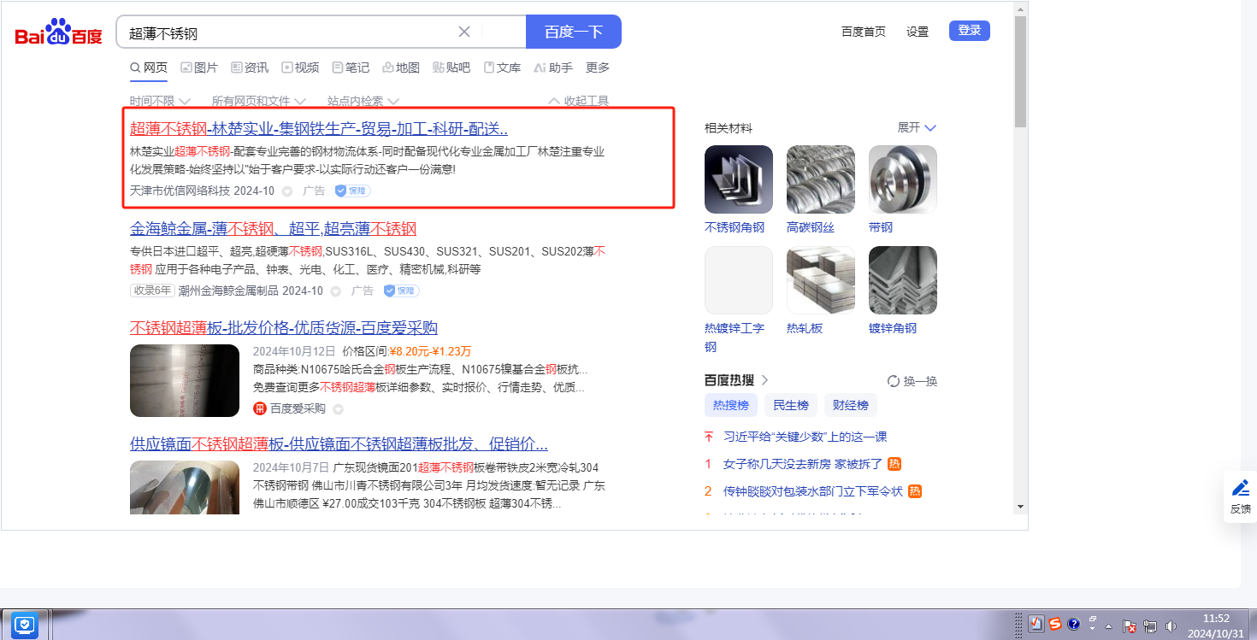Collapse the search tools via 收起工具

[578, 101]
